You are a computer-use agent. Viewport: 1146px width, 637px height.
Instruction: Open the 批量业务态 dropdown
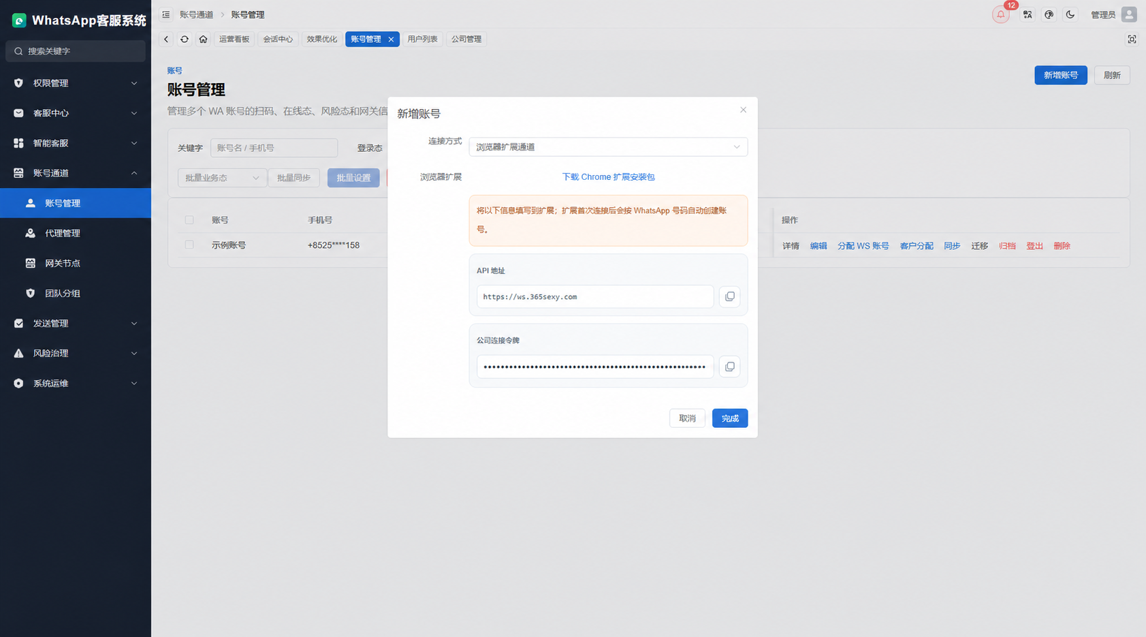[x=222, y=178]
